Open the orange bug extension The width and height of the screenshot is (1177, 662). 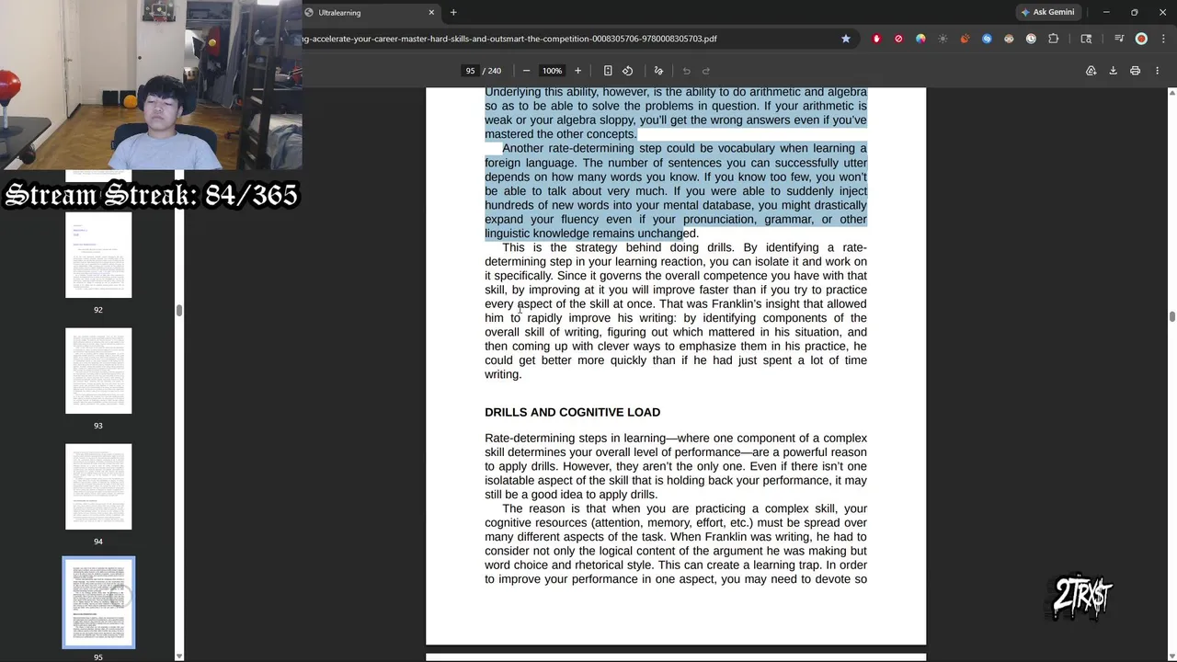click(965, 39)
